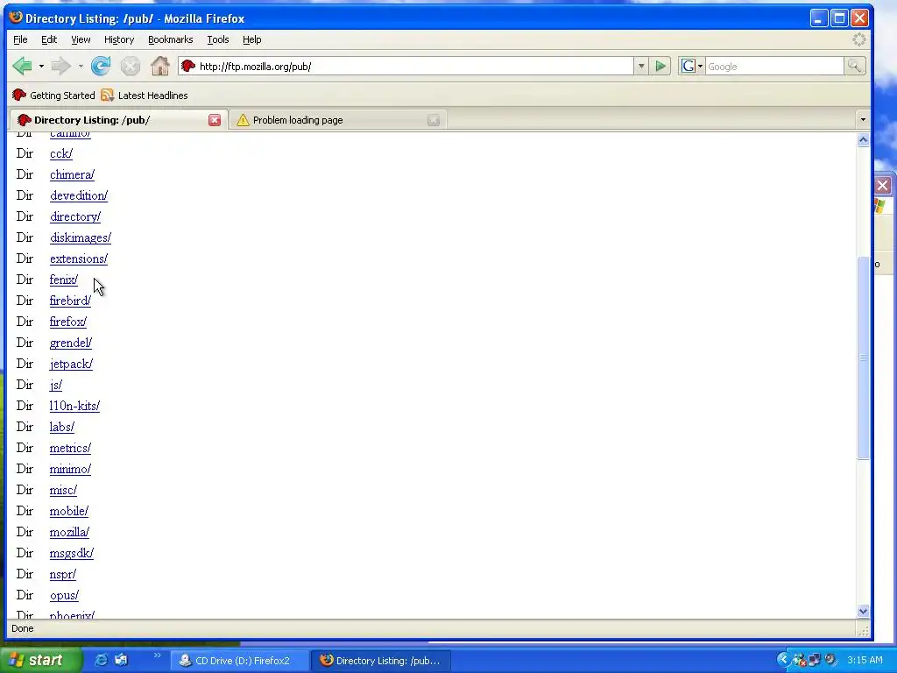Launch Internet Explorer from Quick Launch
Screen dimensions: 897x673
(101, 661)
